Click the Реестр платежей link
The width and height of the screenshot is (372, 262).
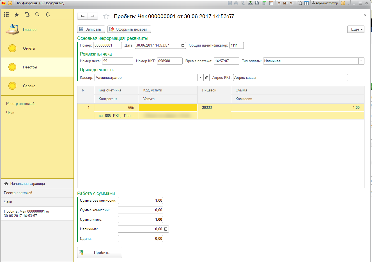pyautogui.click(x=20, y=104)
